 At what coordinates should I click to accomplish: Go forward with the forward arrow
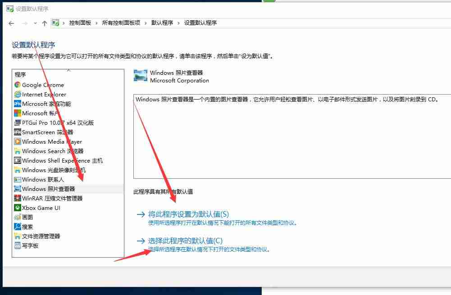click(25, 23)
